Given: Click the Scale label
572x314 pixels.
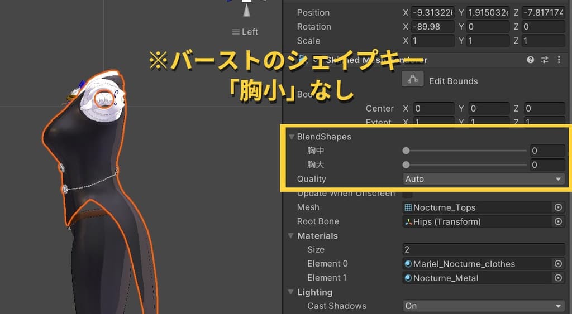Looking at the screenshot, I should click(x=308, y=41).
